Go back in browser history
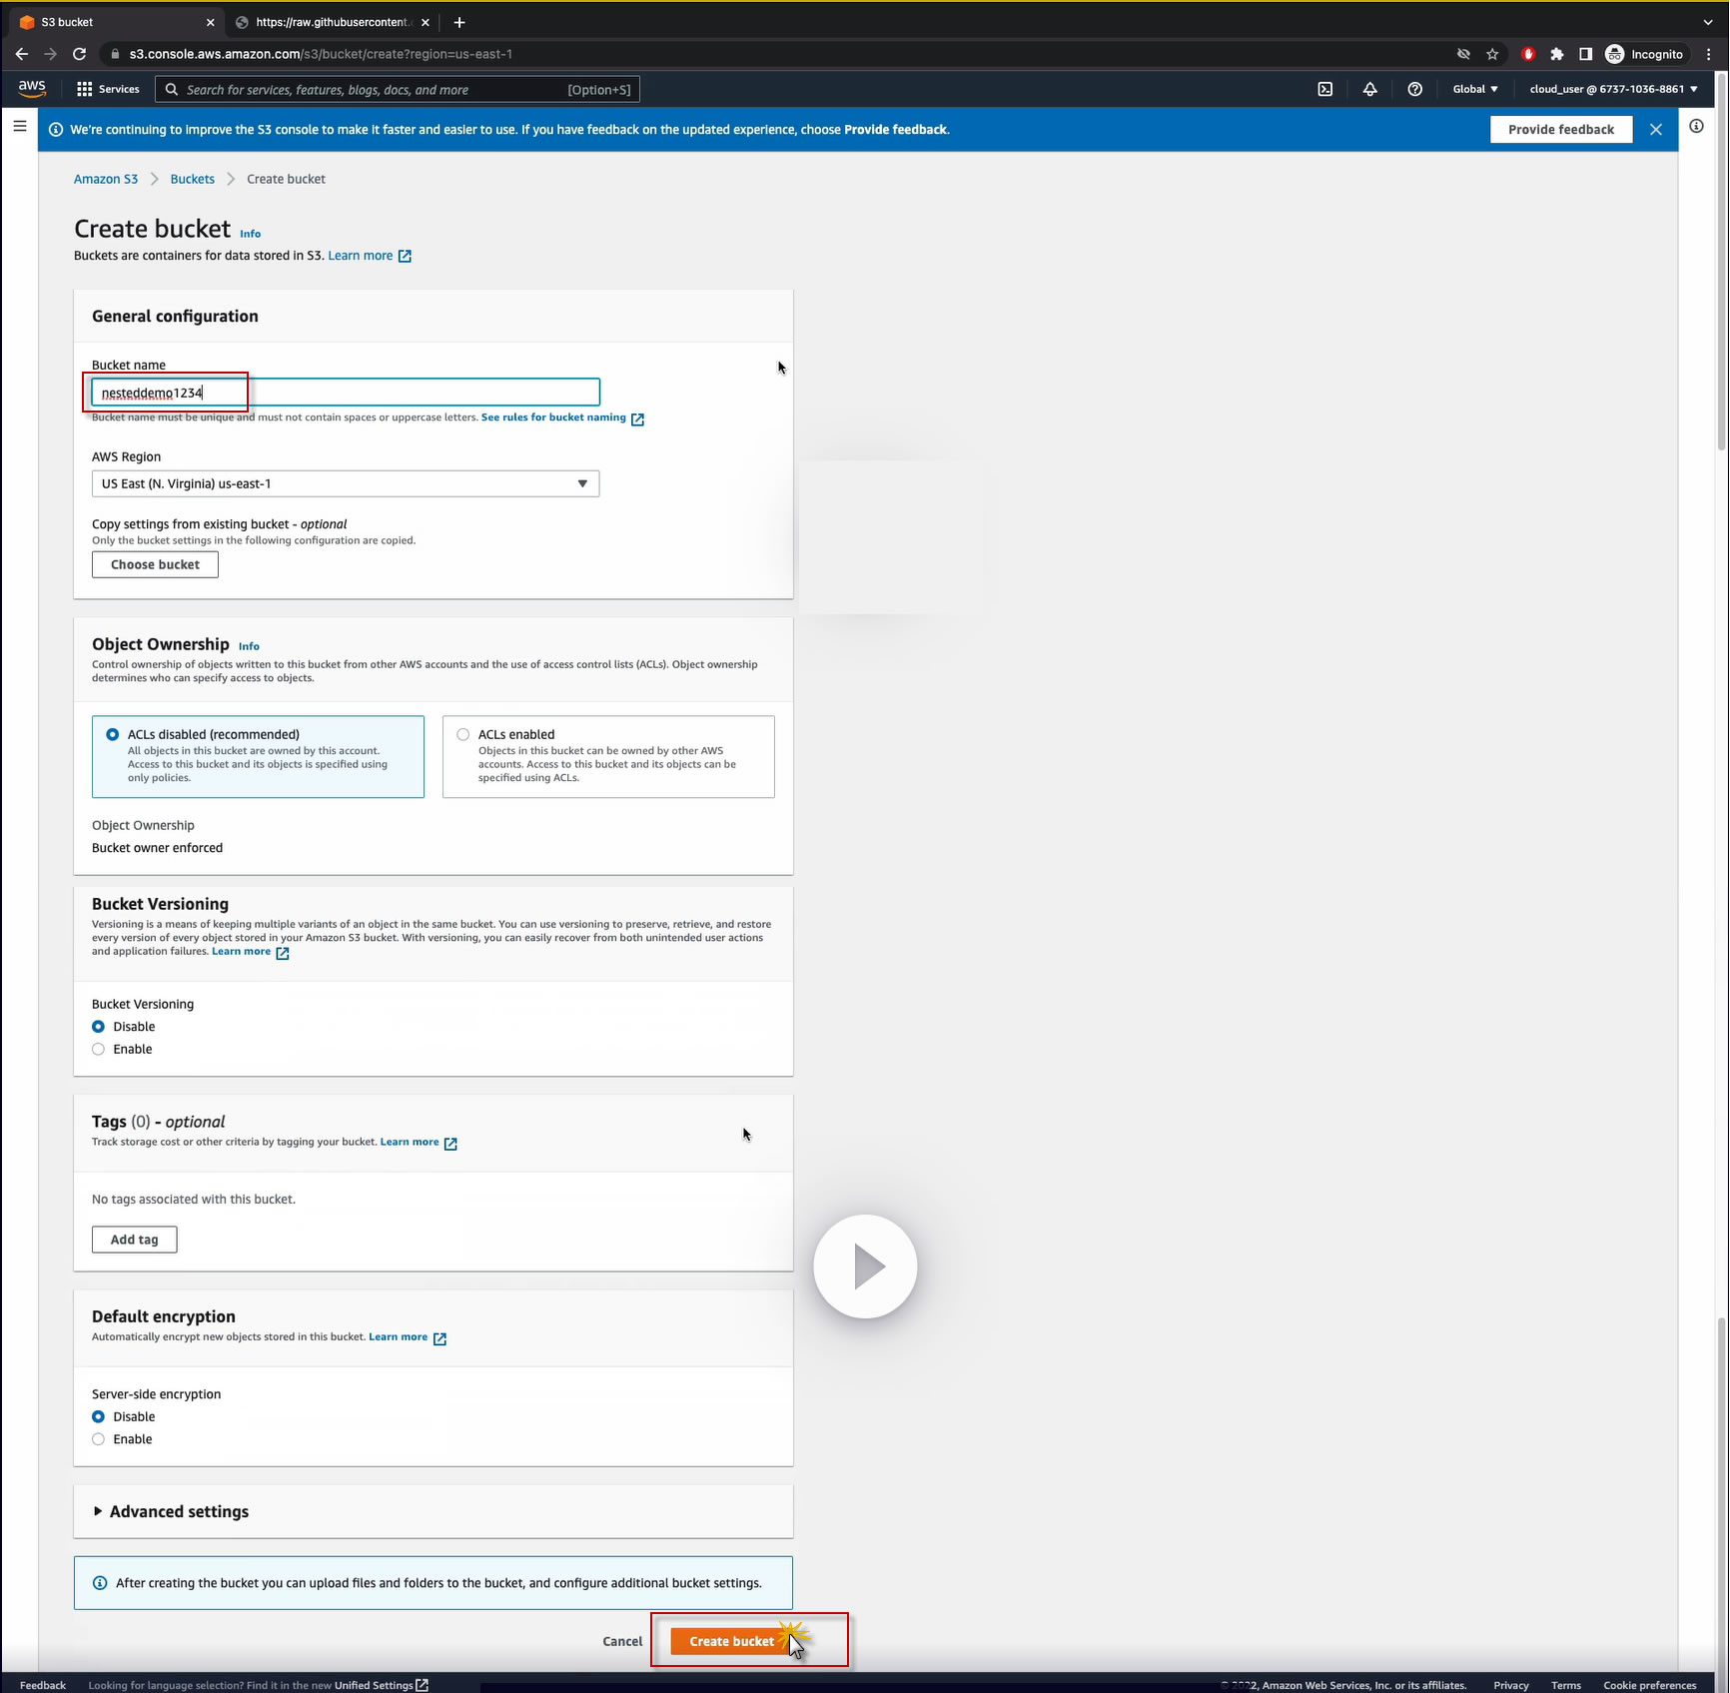Image resolution: width=1730 pixels, height=1693 pixels. tap(22, 54)
